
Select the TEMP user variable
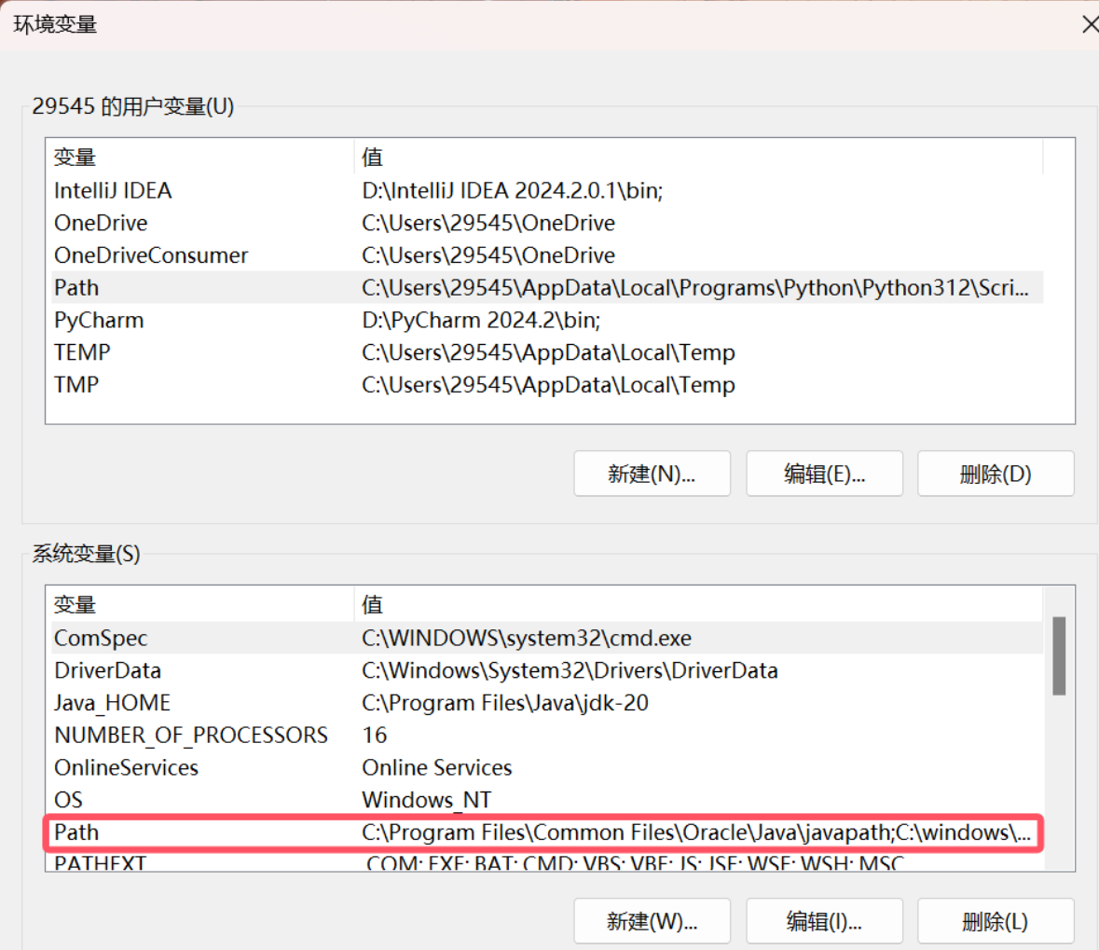[82, 352]
